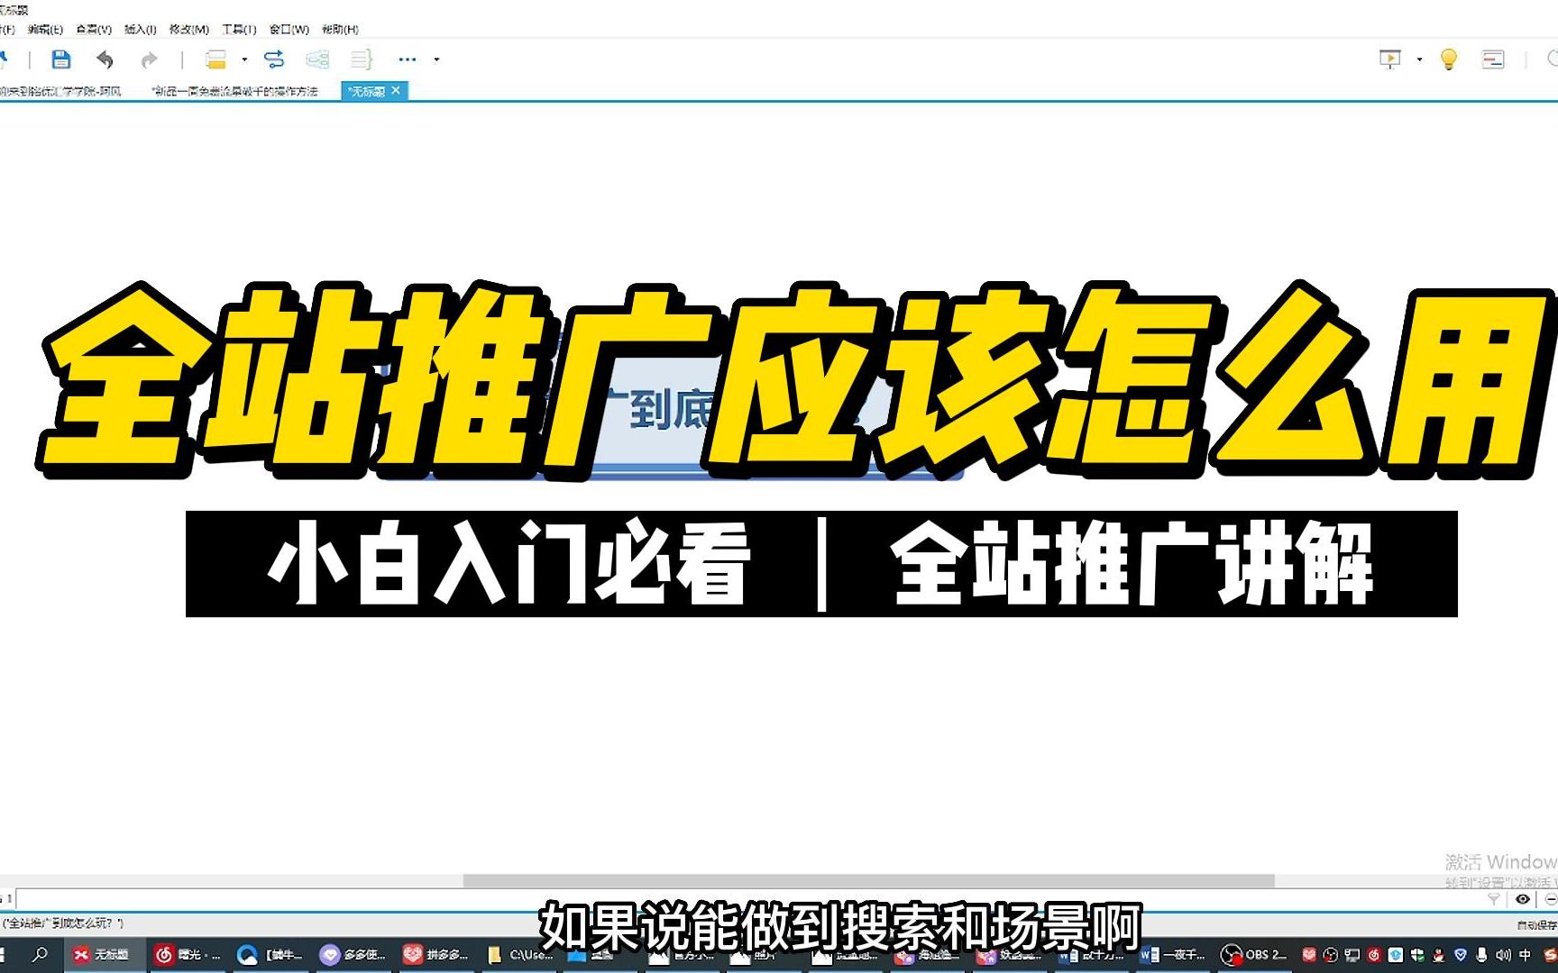Click the yellow topic-style icon in the toolbar
This screenshot has width=1558, height=973.
[x=215, y=59]
